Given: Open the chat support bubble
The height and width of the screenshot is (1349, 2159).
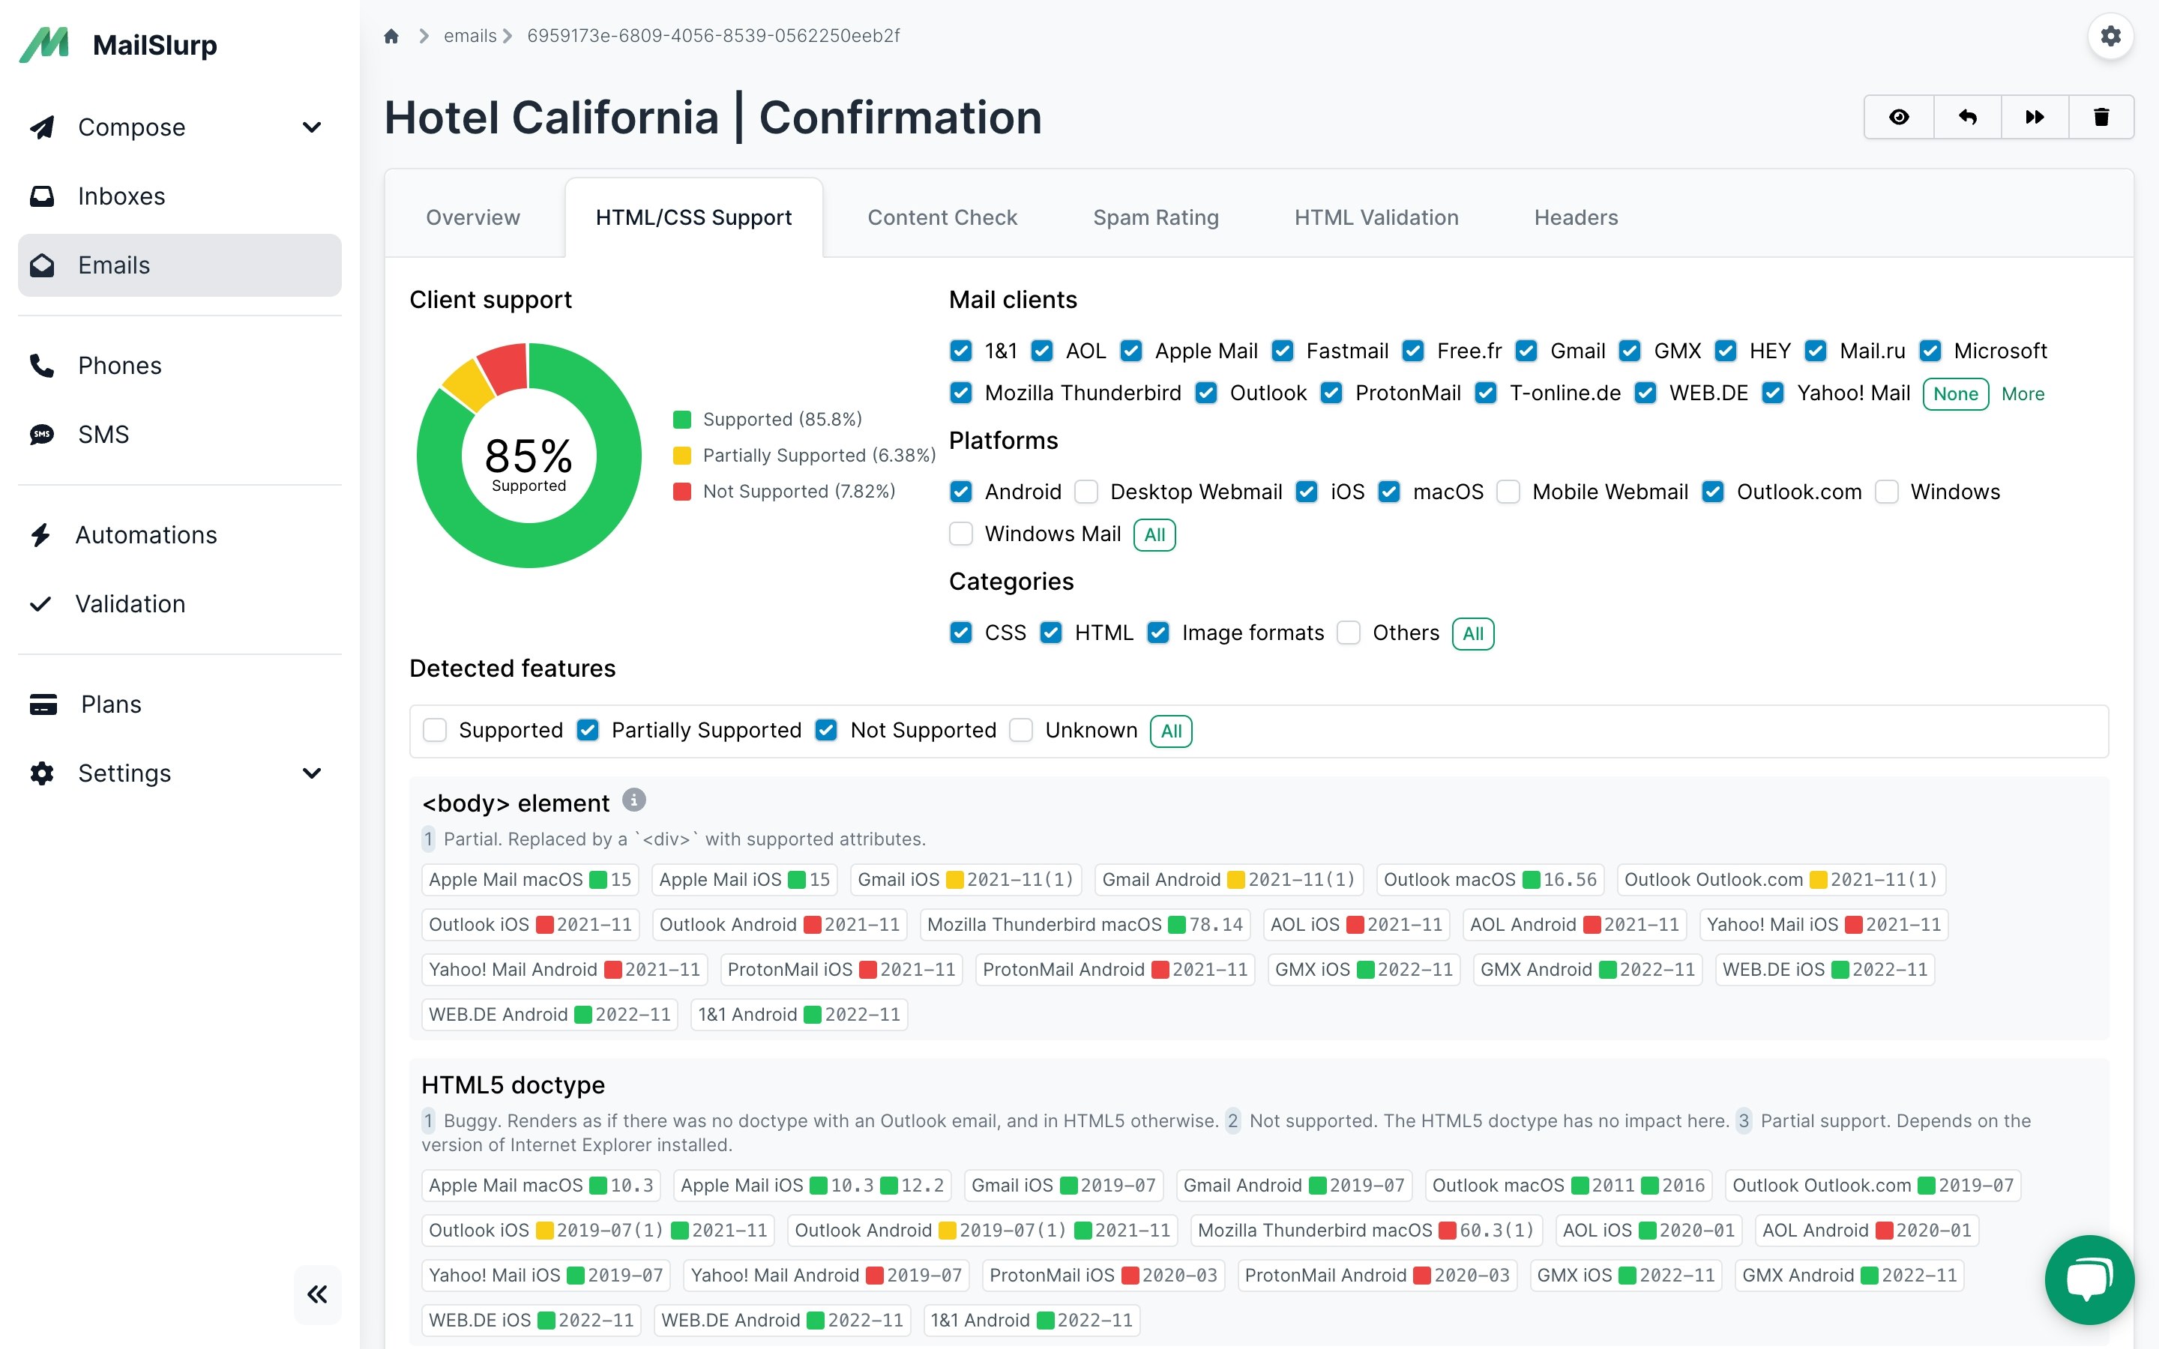Looking at the screenshot, I should click(x=2089, y=1279).
